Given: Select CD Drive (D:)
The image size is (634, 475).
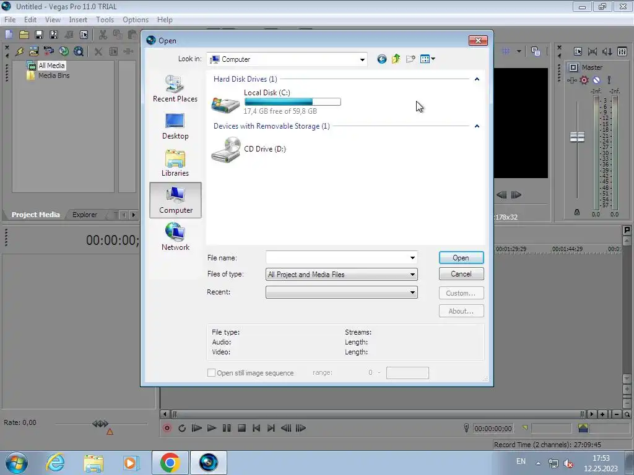Looking at the screenshot, I should click(x=249, y=150).
